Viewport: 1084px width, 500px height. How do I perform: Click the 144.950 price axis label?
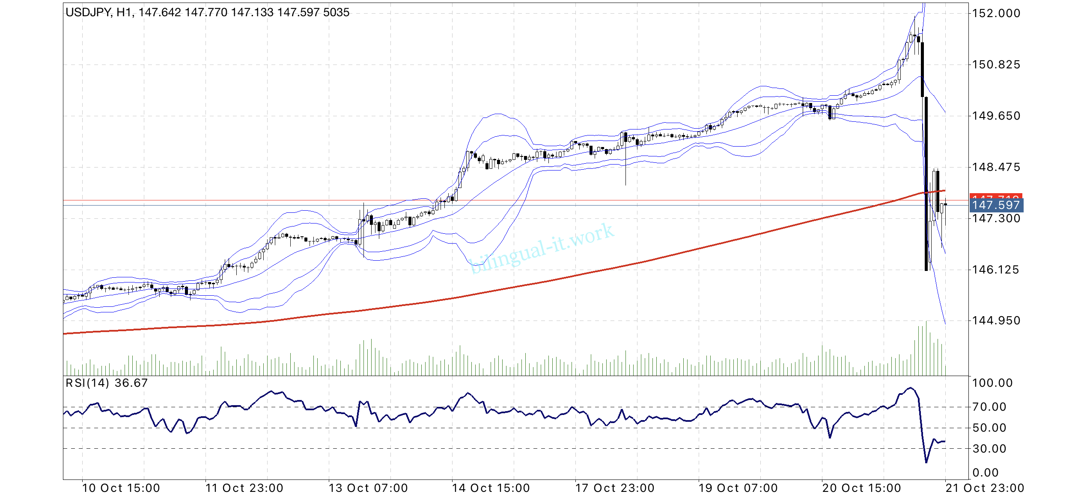(996, 321)
